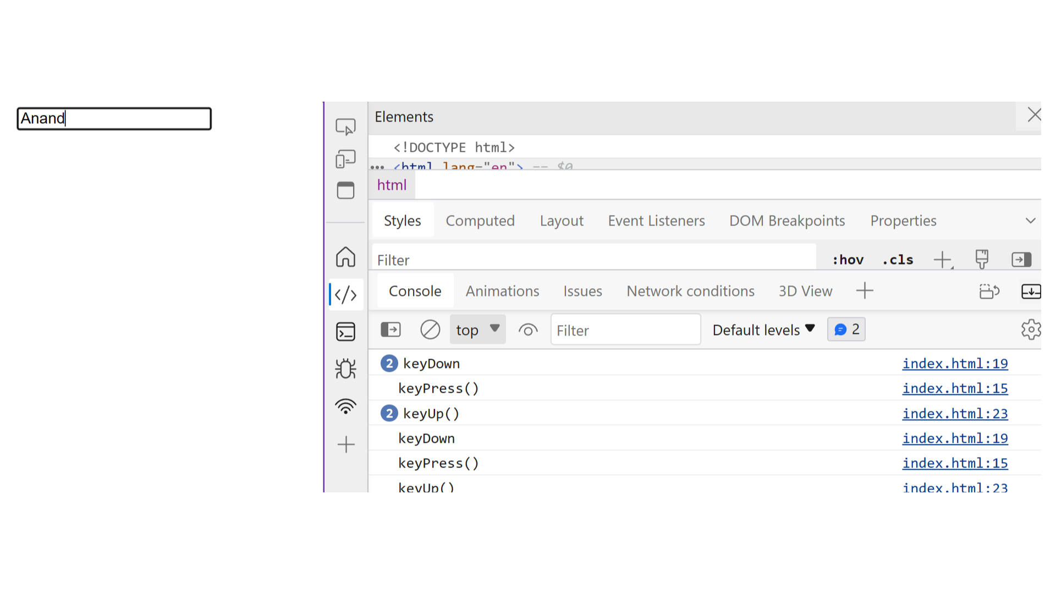Switch to the Computed tab
The width and height of the screenshot is (1056, 594).
click(x=480, y=221)
